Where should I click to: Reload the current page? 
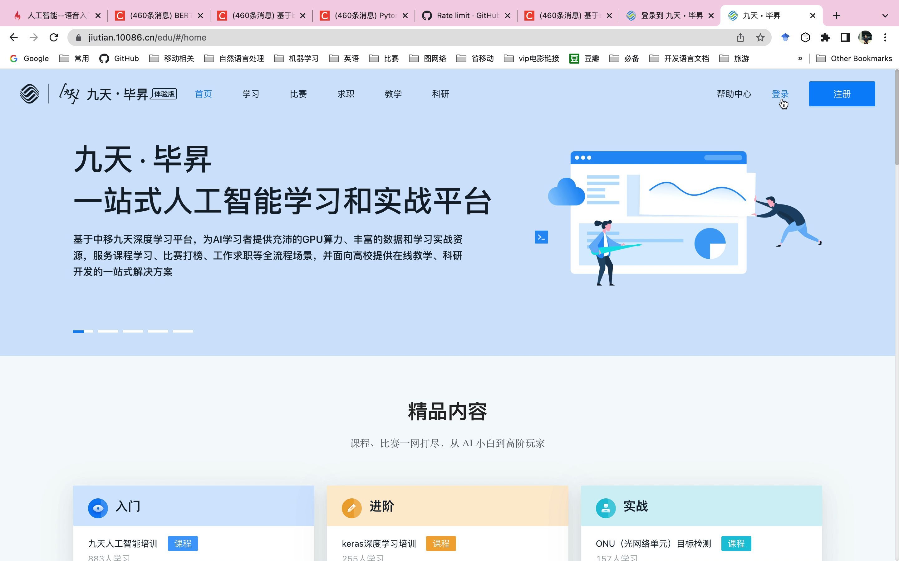pyautogui.click(x=54, y=37)
